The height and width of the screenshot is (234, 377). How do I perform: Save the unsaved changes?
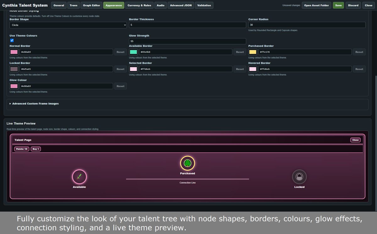click(338, 5)
